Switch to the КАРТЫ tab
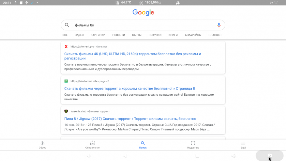This screenshot has height=161, width=286. pyautogui.click(x=137, y=35)
